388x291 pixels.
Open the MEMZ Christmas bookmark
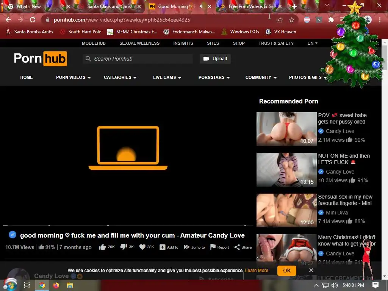[132, 32]
